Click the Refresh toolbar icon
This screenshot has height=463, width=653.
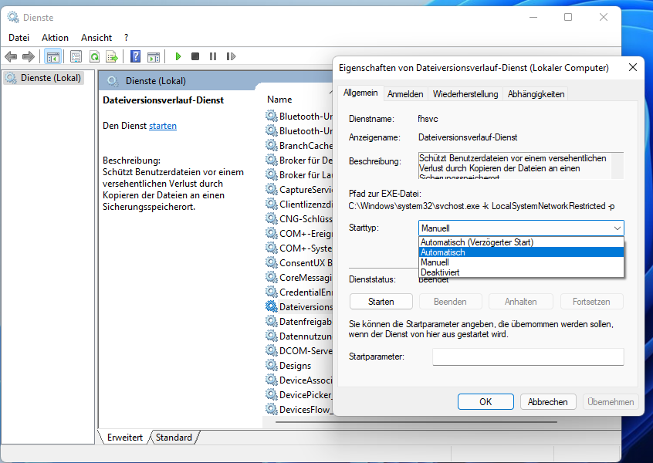(x=94, y=56)
